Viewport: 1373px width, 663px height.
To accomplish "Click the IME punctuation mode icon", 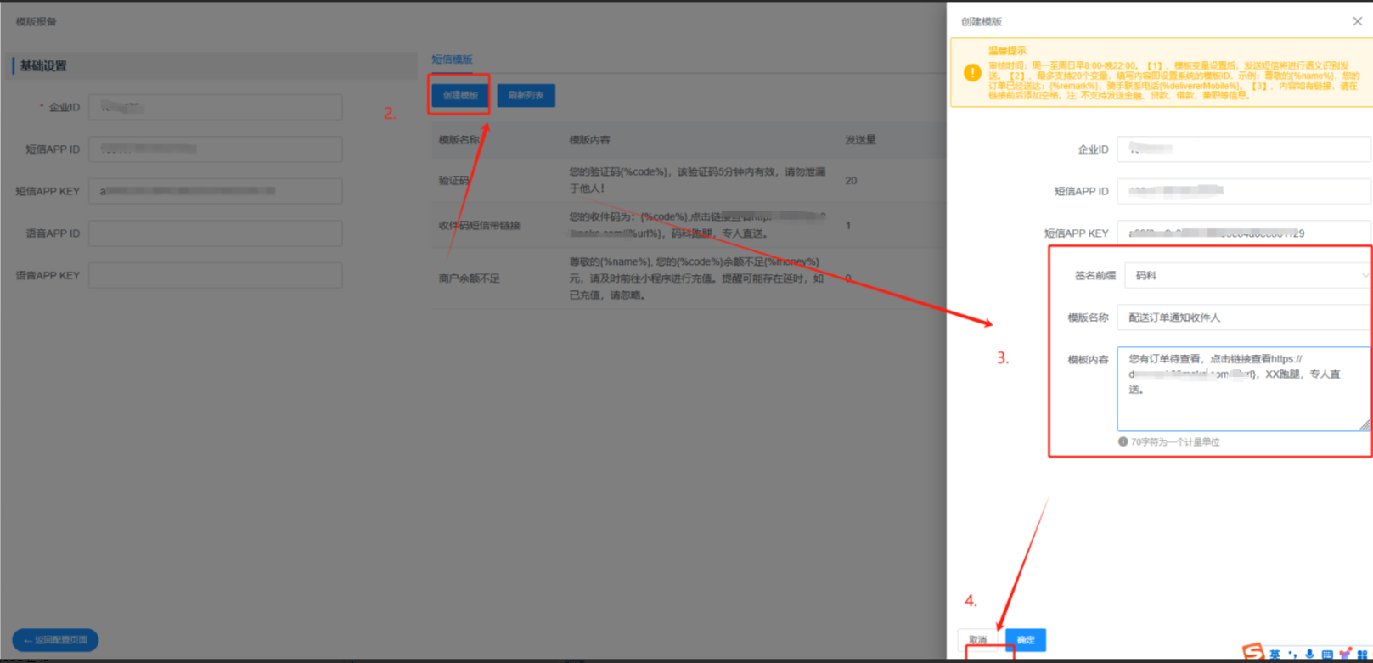I will [1292, 655].
